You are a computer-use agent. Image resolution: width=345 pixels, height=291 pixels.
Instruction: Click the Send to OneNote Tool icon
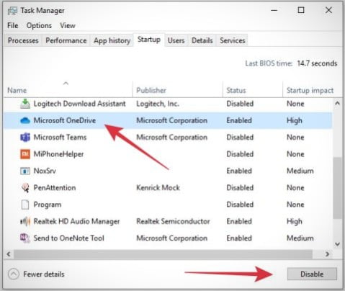tap(25, 238)
